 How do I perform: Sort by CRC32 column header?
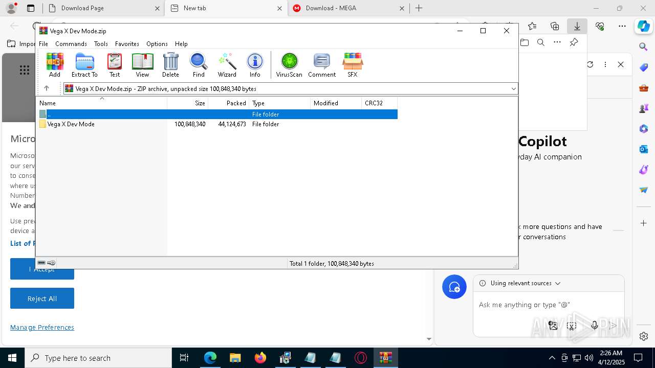point(380,103)
